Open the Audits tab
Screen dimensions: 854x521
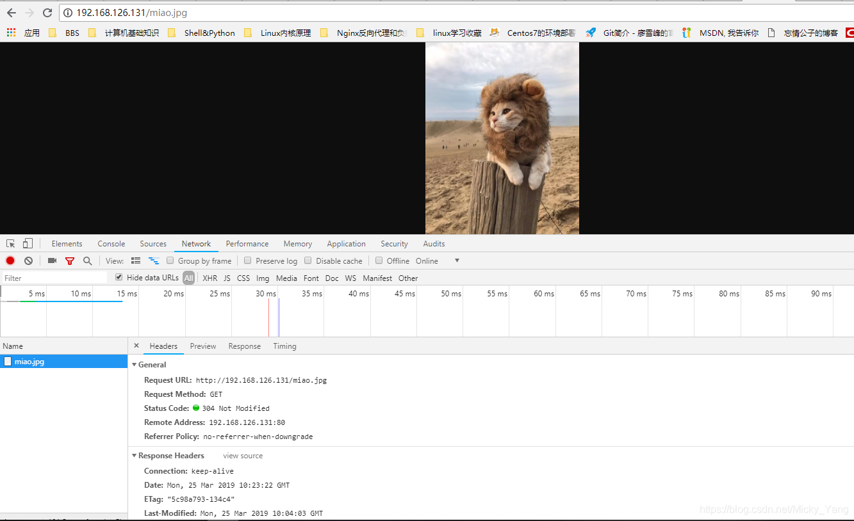tap(434, 244)
